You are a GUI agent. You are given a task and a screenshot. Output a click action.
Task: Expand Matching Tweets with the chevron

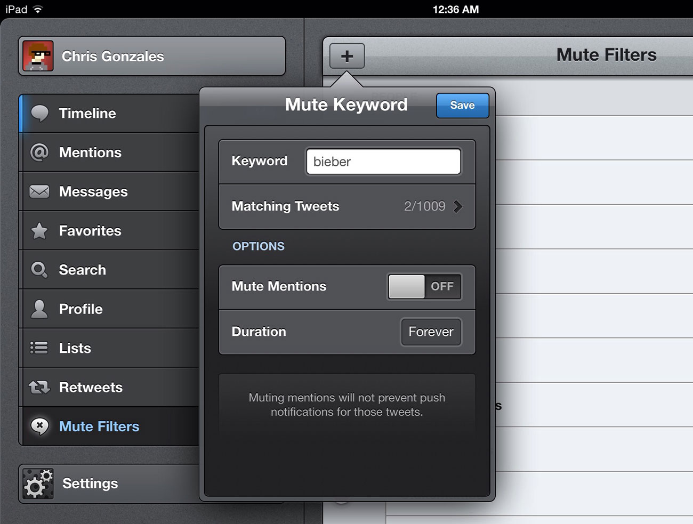[457, 206]
